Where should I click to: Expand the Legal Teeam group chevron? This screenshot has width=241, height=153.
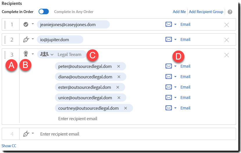coord(52,55)
